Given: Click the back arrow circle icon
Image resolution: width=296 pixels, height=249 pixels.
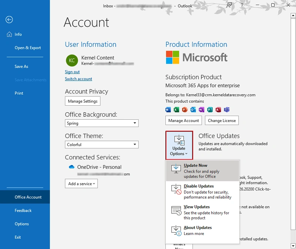Looking at the screenshot, I should click(9, 20).
